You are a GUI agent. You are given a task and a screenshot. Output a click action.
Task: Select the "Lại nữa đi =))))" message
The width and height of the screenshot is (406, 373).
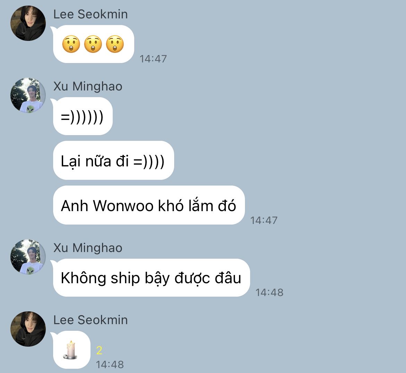(x=113, y=161)
